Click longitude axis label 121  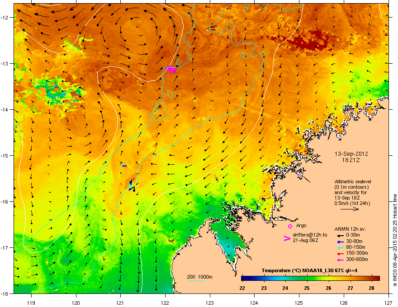(120, 302)
